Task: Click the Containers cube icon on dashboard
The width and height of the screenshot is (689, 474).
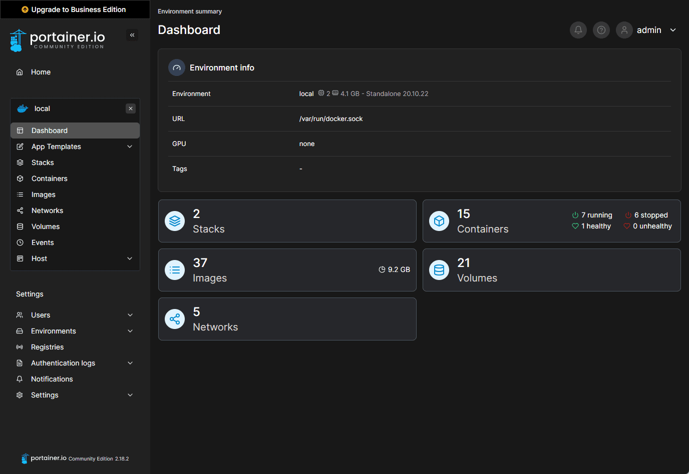Action: (439, 221)
